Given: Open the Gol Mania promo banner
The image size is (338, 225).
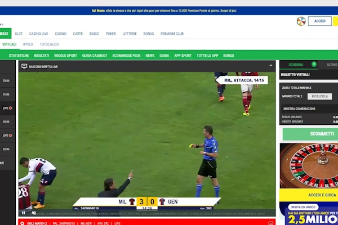Looking at the screenshot, I should tap(164, 11).
